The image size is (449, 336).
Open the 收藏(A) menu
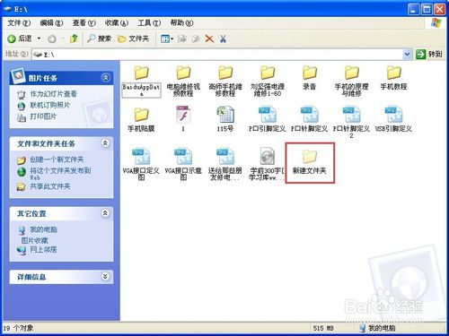tap(117, 22)
